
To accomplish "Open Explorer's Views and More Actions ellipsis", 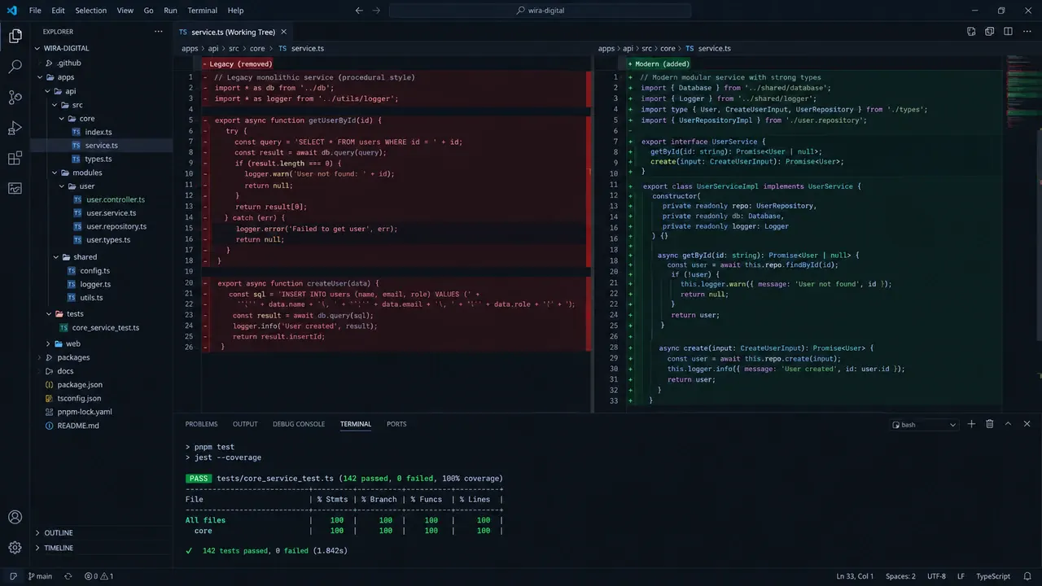I will point(159,32).
